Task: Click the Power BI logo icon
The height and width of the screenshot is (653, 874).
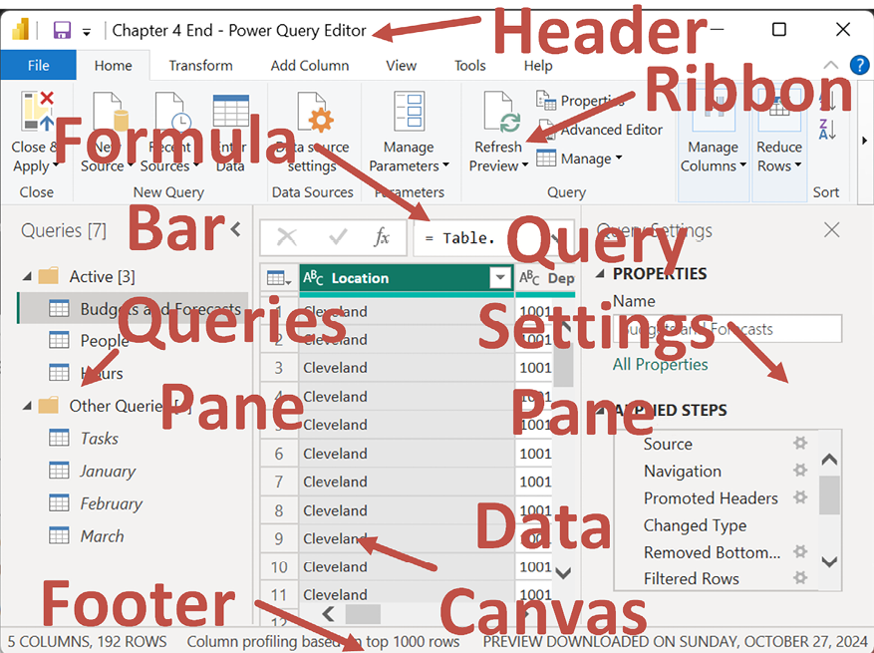Action: (x=21, y=29)
